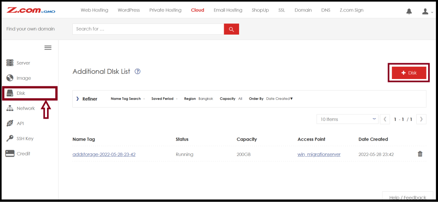Screen dimensions: 438x202
Task: Click the Saved Period filter label
Action: pyautogui.click(x=163, y=99)
